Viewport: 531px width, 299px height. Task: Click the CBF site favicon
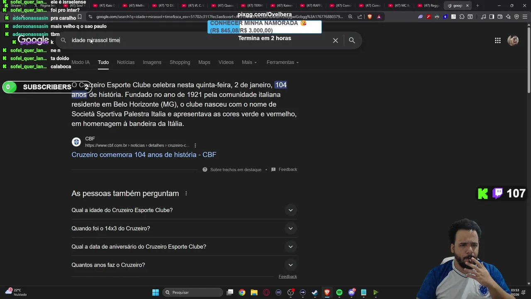(x=76, y=142)
